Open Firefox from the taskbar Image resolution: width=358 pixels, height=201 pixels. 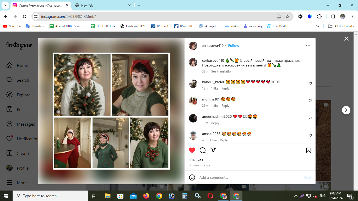146,196
